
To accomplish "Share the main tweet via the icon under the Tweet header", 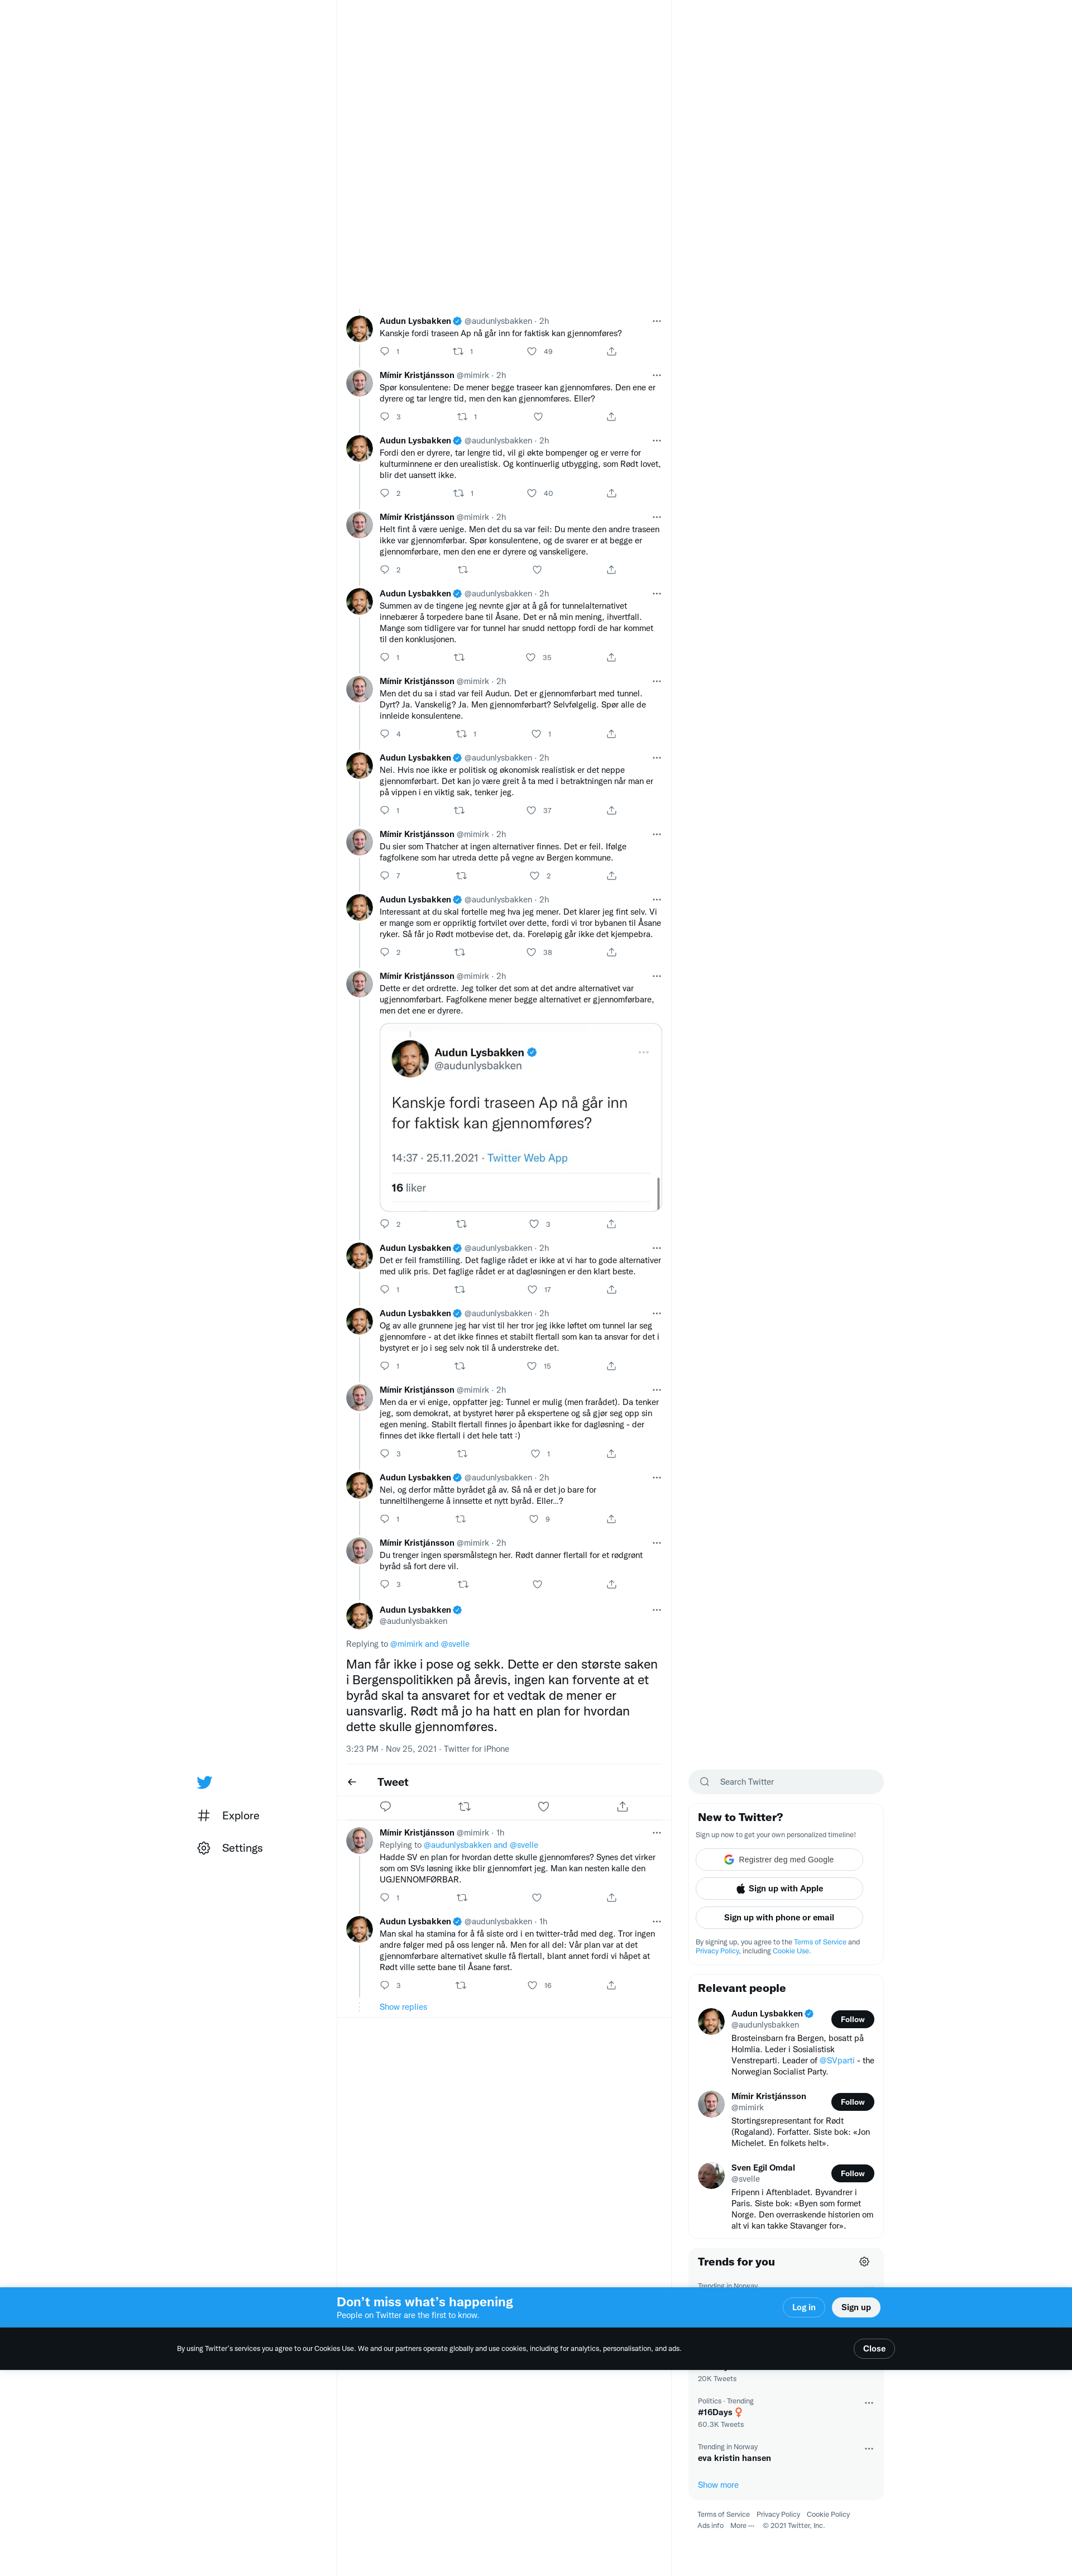I will [622, 1806].
